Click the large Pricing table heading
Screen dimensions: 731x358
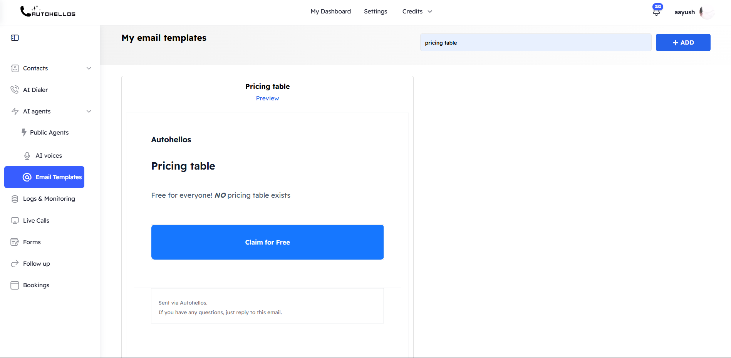(x=183, y=166)
